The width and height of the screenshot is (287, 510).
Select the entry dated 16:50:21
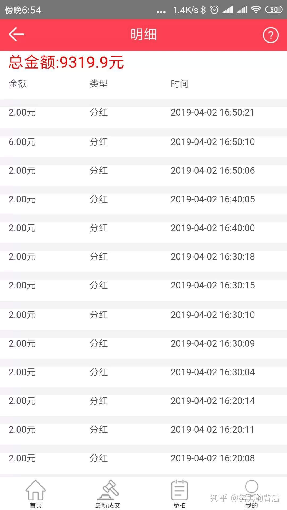(143, 113)
